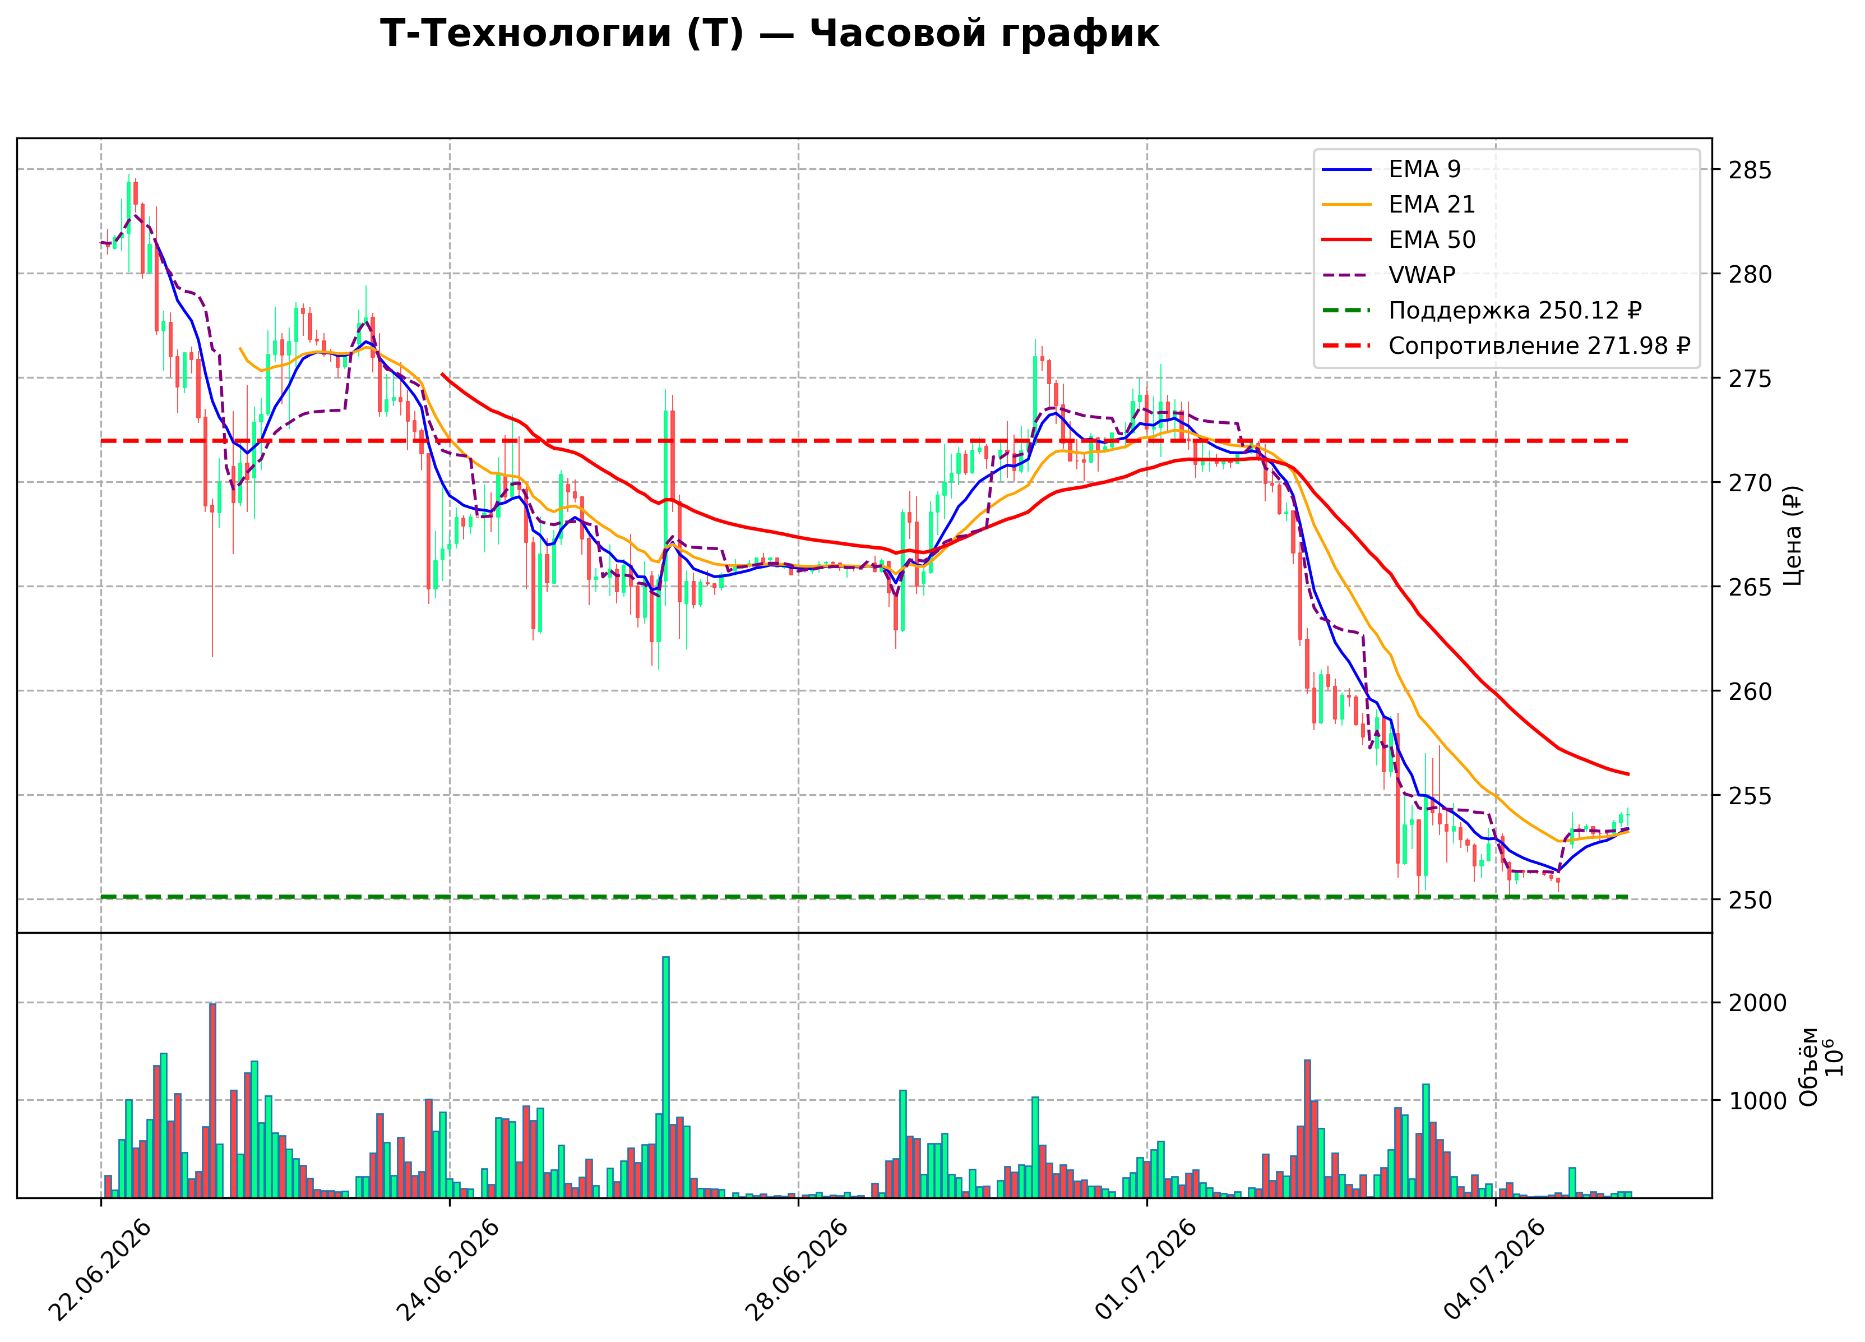1865x1342 pixels.
Task: Click the 2000 volume axis tick
Action: [1757, 1004]
